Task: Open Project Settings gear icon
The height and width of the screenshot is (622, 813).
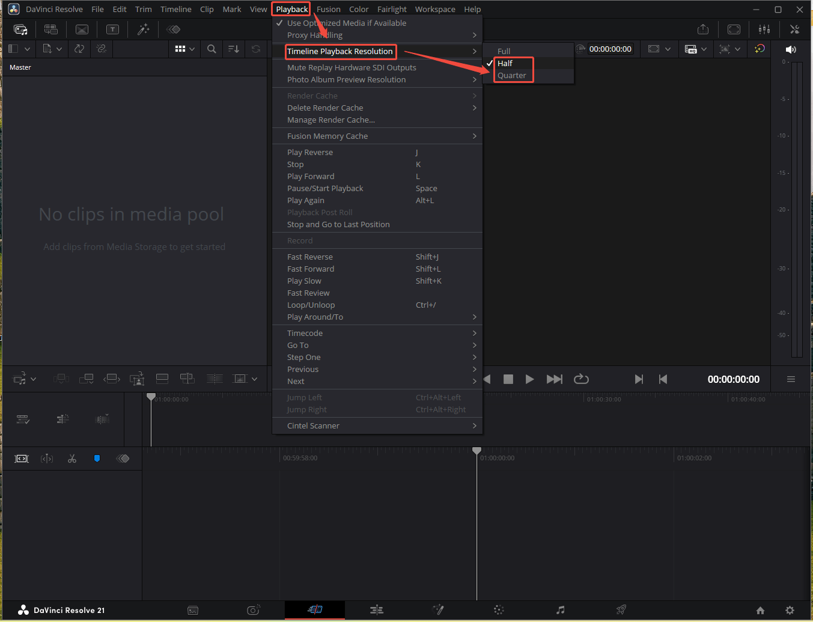Action: [790, 610]
